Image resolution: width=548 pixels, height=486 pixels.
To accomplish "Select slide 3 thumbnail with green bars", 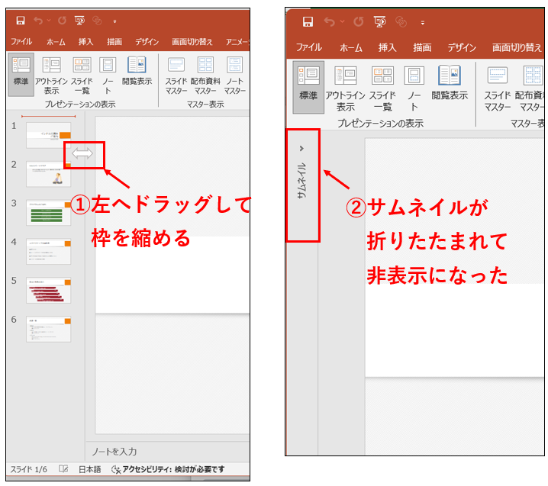I will [x=49, y=212].
